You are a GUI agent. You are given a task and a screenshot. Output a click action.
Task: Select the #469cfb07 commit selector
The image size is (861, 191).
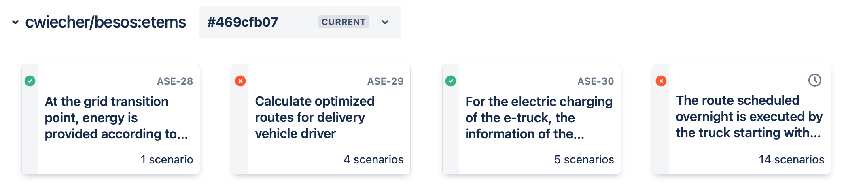[x=300, y=22]
